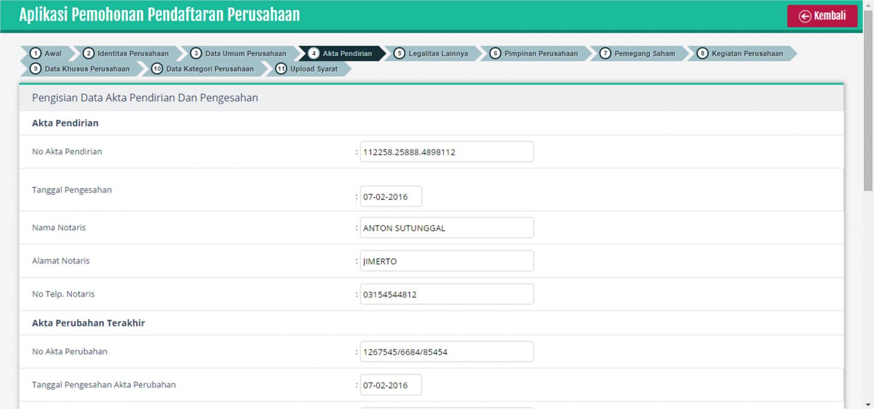This screenshot has width=874, height=409.
Task: Jump to step 5 Legalitas Lainnya
Action: (x=432, y=54)
